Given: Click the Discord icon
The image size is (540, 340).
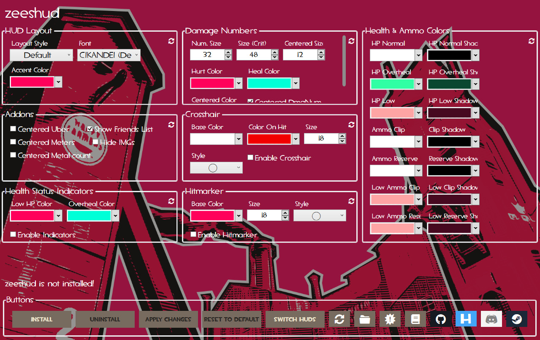Looking at the screenshot, I should coord(491,319).
